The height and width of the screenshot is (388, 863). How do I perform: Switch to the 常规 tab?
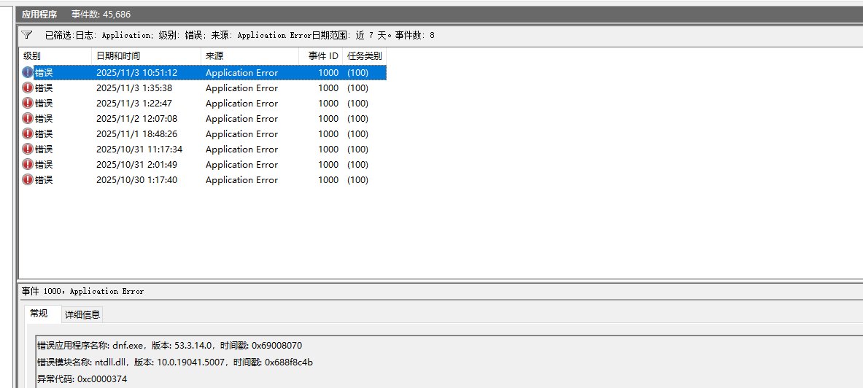click(x=39, y=314)
